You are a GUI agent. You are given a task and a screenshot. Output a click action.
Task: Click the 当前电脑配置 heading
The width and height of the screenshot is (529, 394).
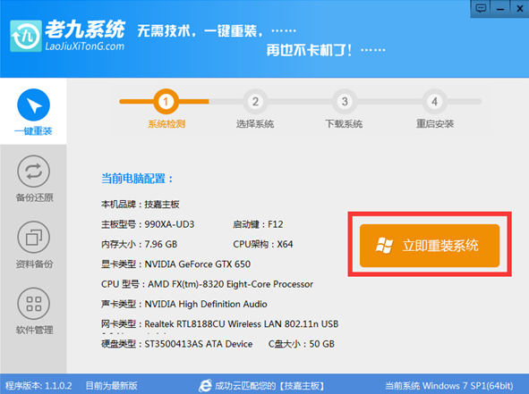(x=137, y=179)
